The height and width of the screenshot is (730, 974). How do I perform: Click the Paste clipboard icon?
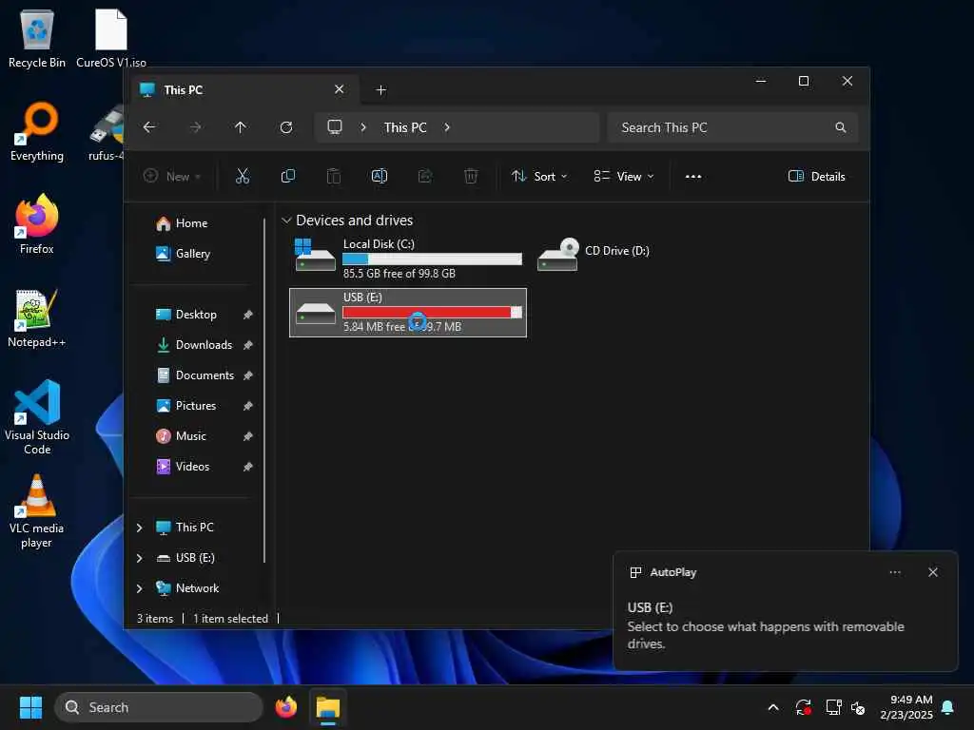pyautogui.click(x=334, y=176)
